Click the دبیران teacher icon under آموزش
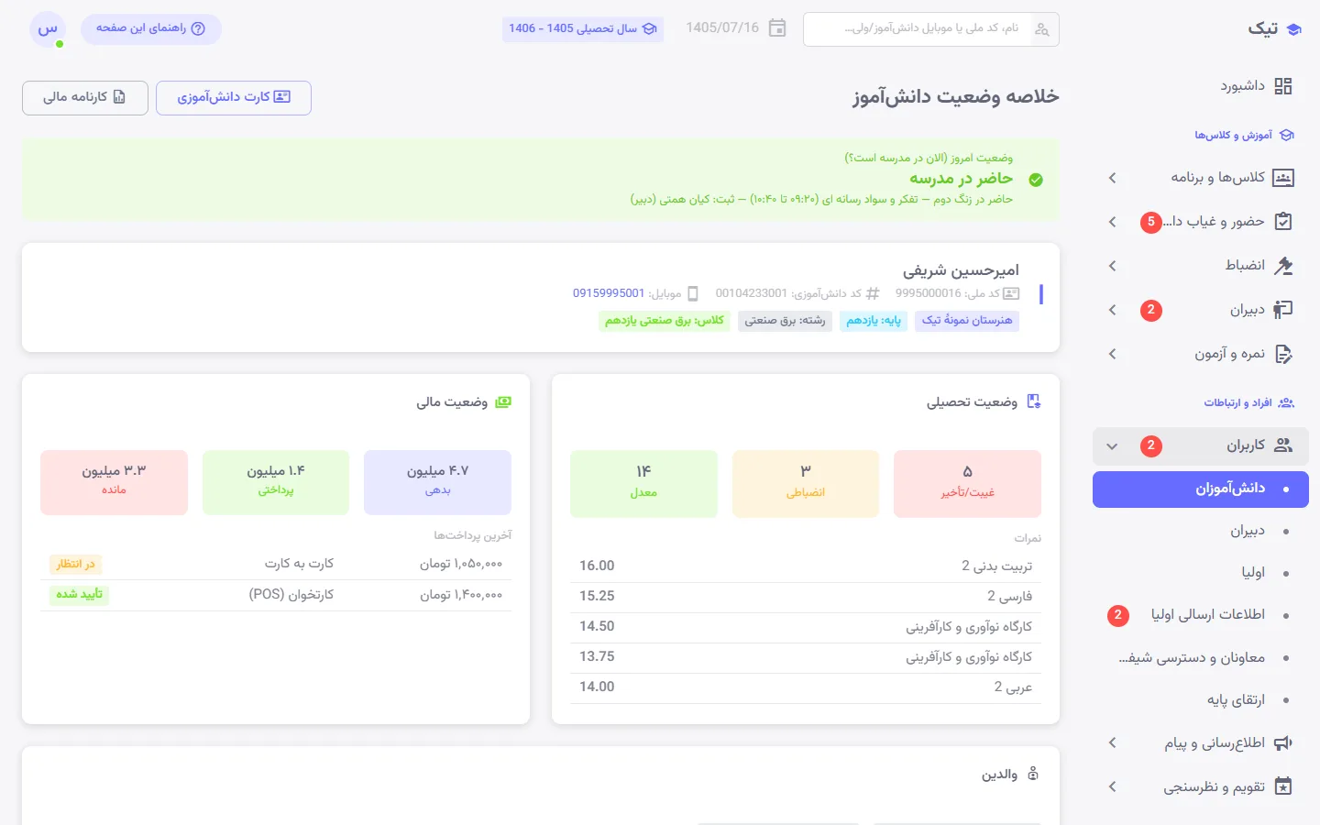Viewport: 1320px width, 825px height. (x=1283, y=310)
